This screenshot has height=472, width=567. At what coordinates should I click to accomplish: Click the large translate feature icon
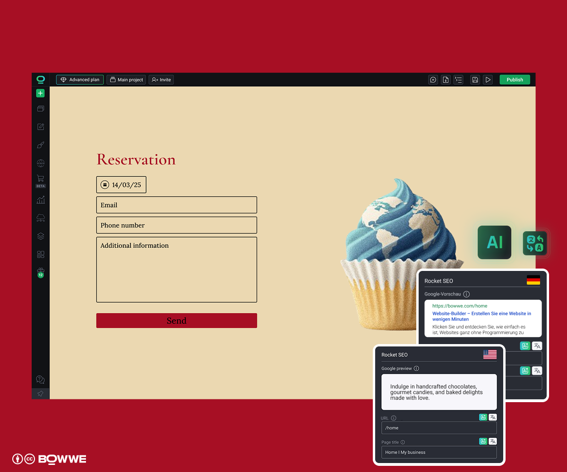click(x=535, y=244)
